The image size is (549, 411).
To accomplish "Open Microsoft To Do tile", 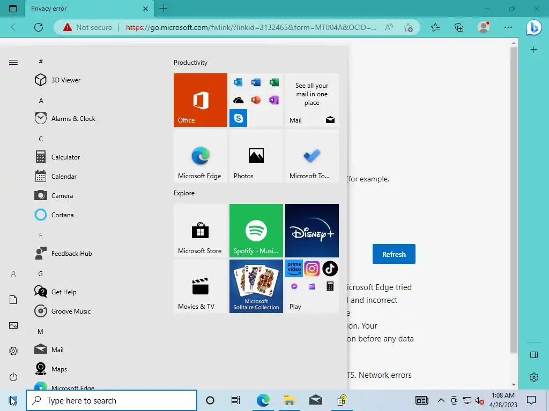I will click(x=312, y=156).
